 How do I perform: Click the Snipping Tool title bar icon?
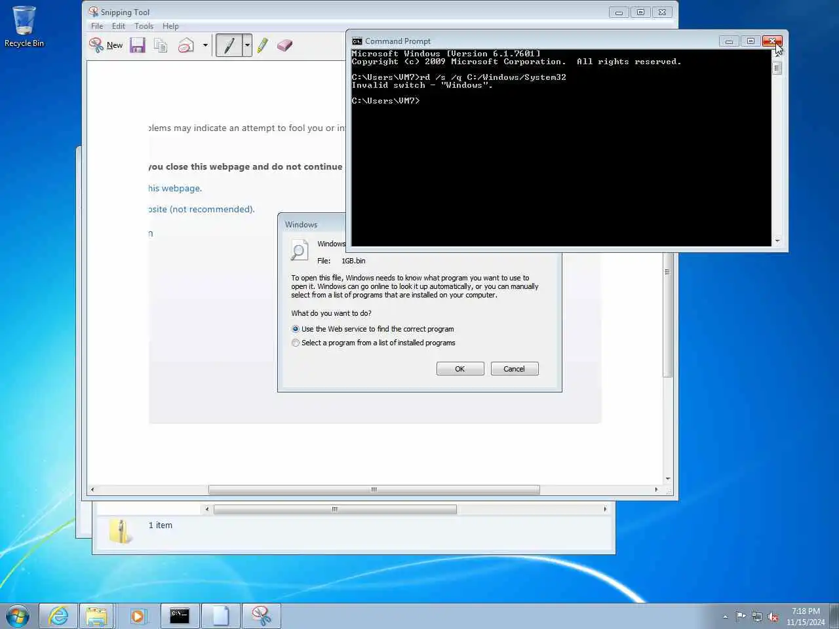click(94, 12)
